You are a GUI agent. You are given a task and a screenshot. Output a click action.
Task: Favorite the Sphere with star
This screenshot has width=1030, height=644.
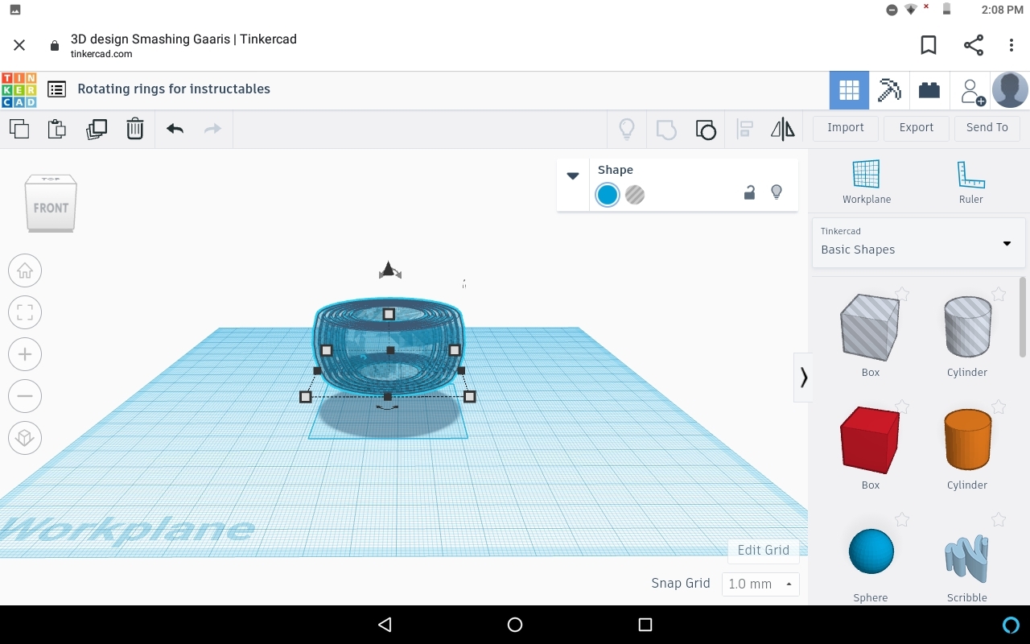902,519
